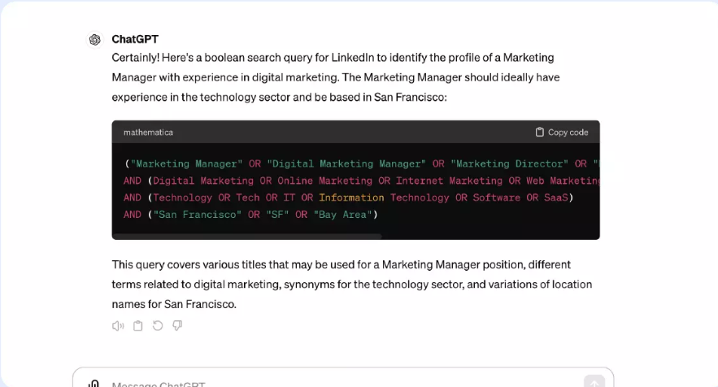Screen dimensions: 718x387
Task: Click the Copy code button
Action: [562, 132]
